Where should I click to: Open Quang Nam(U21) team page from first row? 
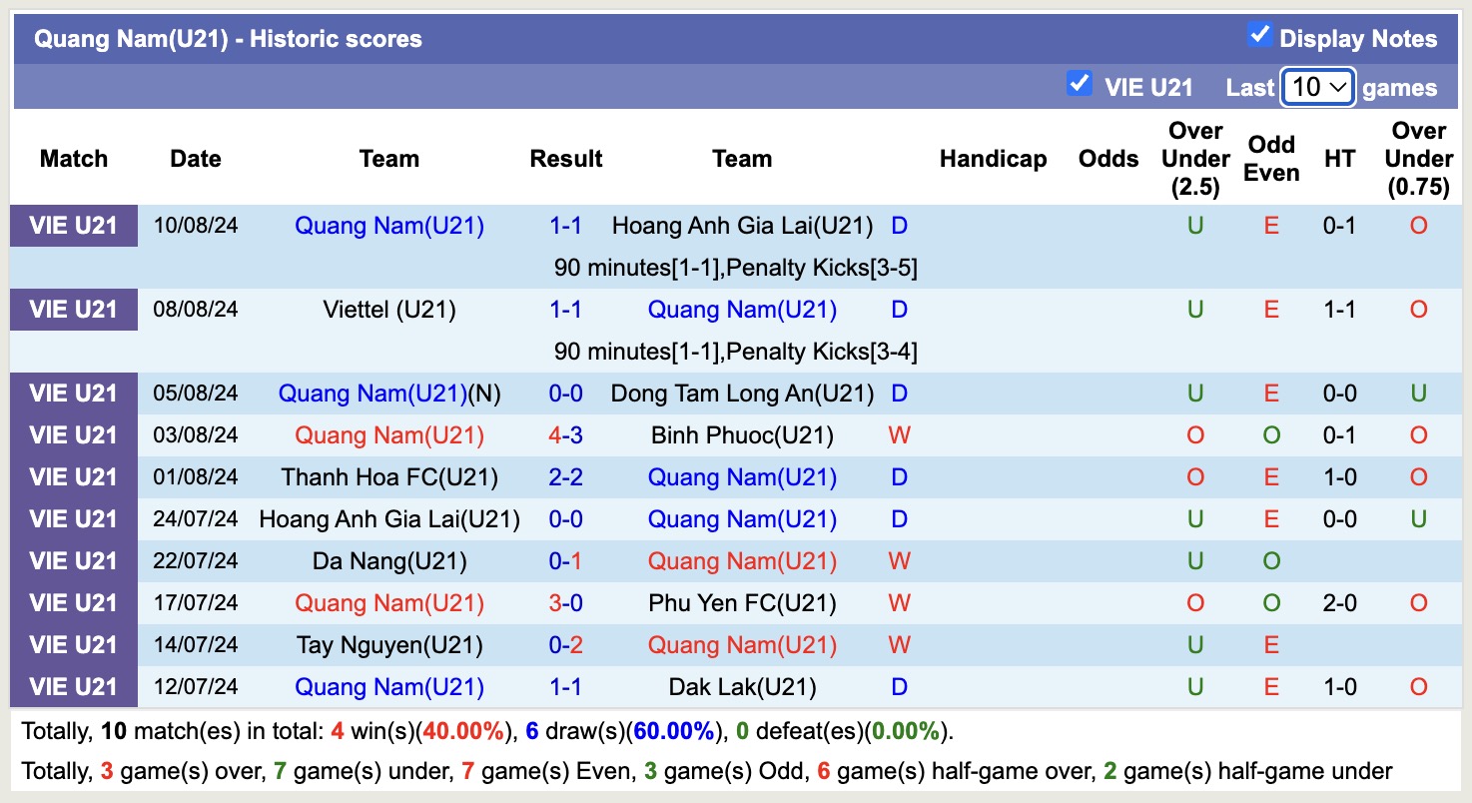[x=389, y=225]
